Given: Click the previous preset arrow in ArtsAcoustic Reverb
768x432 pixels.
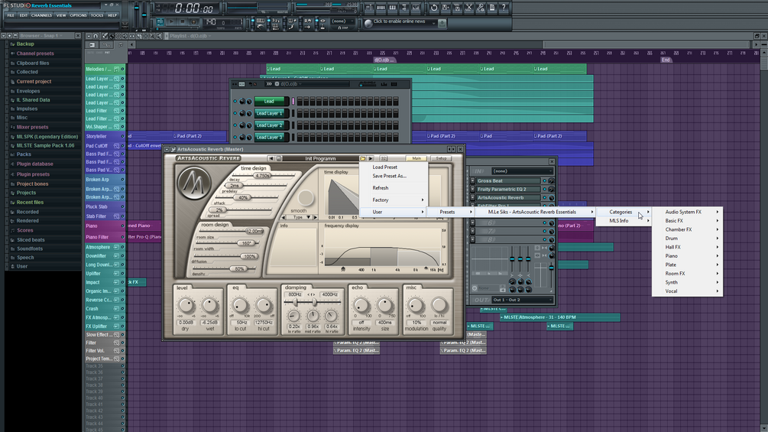Looking at the screenshot, I should [x=271, y=159].
